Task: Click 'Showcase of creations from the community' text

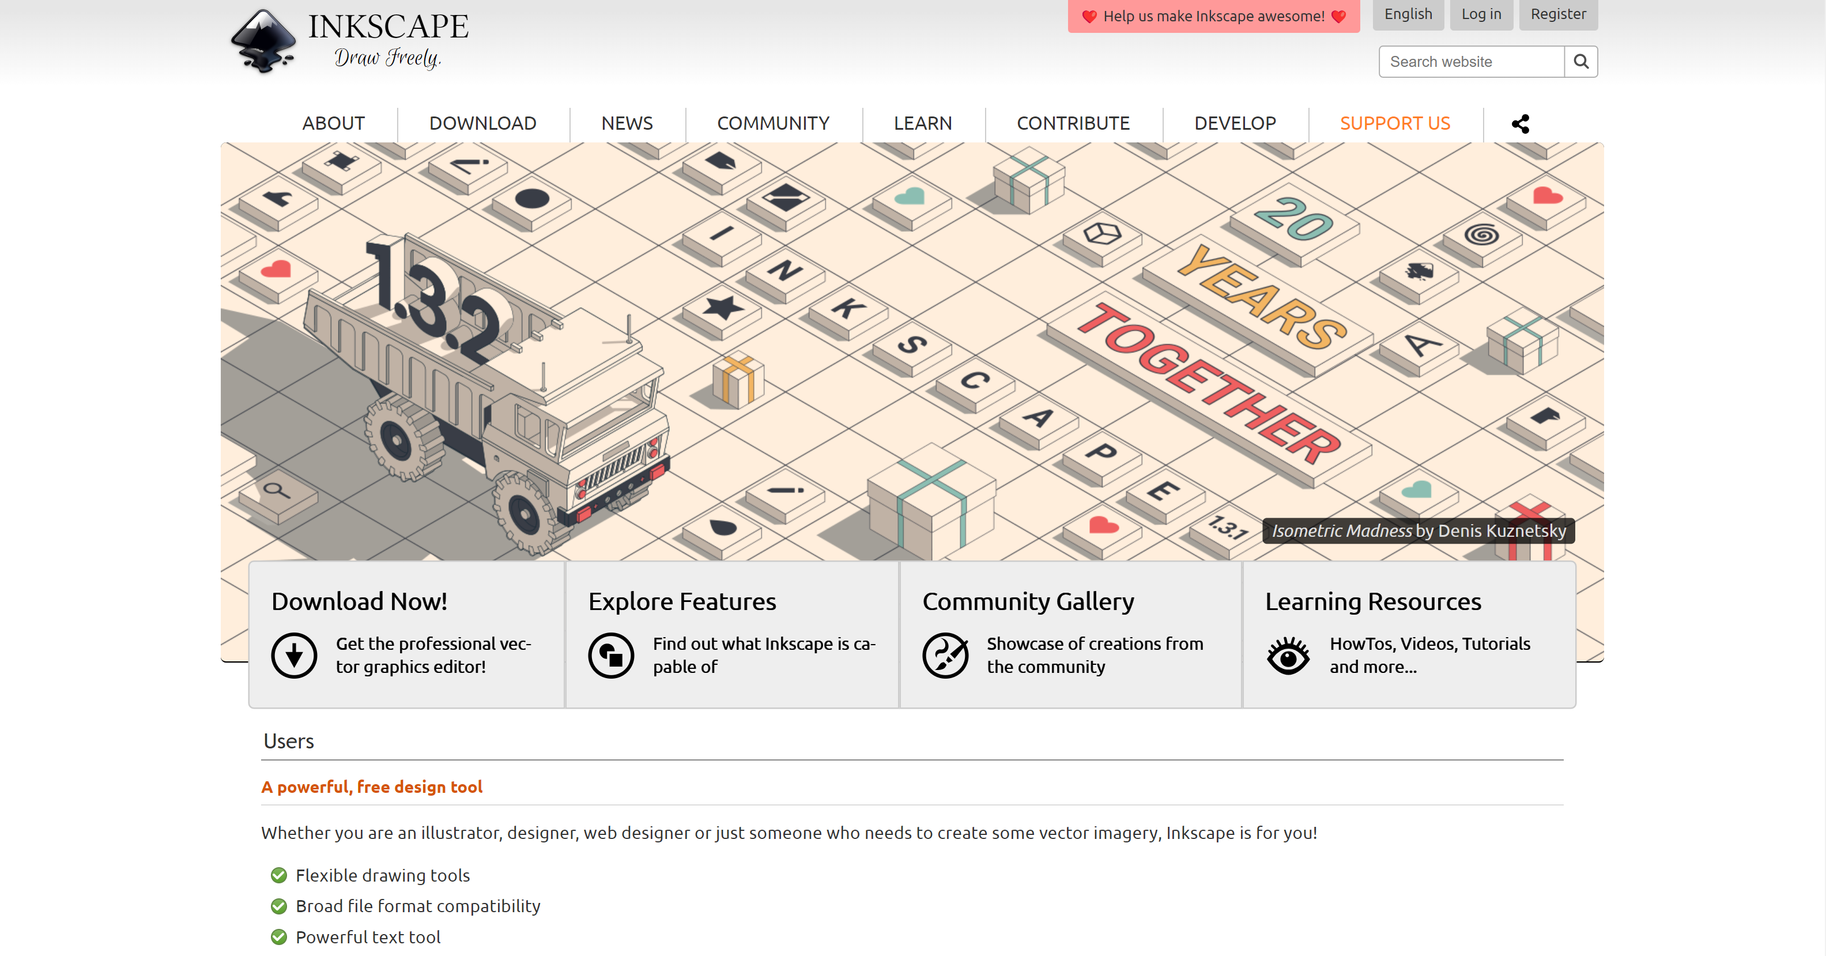Action: (x=1095, y=655)
